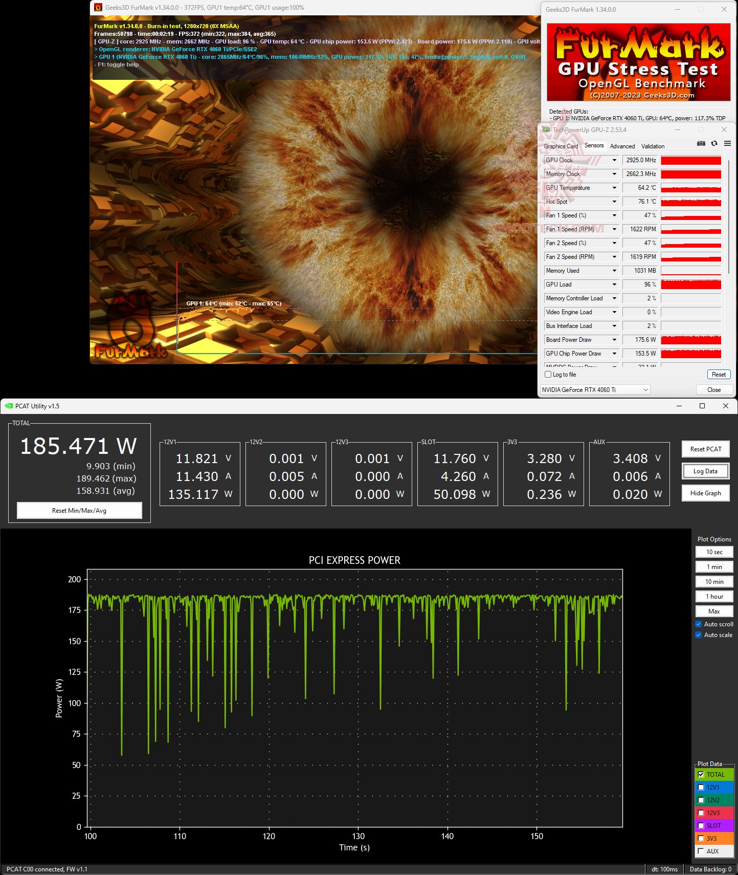The image size is (738, 875).
Task: Click the FurMark GPU Stress Test banner
Action: [639, 62]
